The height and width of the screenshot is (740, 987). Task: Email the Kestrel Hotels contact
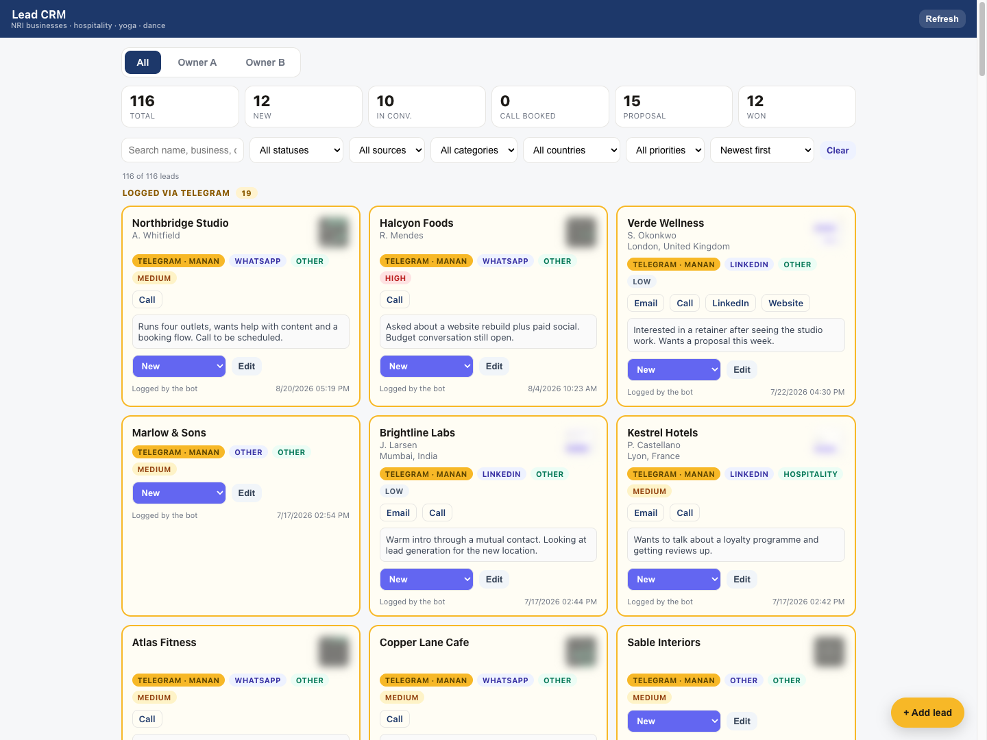click(646, 513)
